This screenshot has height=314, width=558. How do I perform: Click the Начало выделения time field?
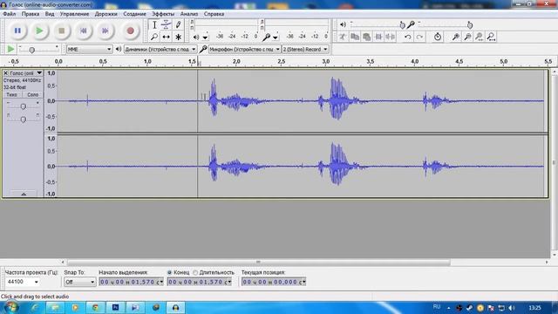click(x=131, y=282)
